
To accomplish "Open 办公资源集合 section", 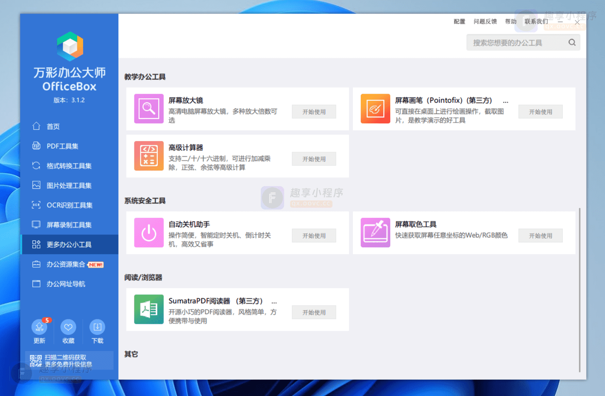I will (69, 264).
